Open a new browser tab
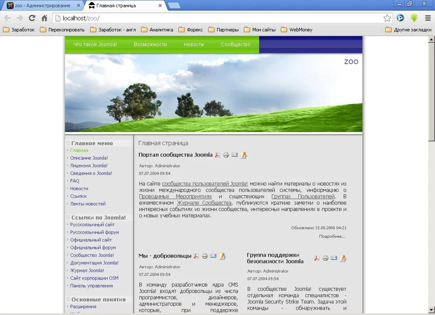The width and height of the screenshot is (435, 315). point(174,6)
